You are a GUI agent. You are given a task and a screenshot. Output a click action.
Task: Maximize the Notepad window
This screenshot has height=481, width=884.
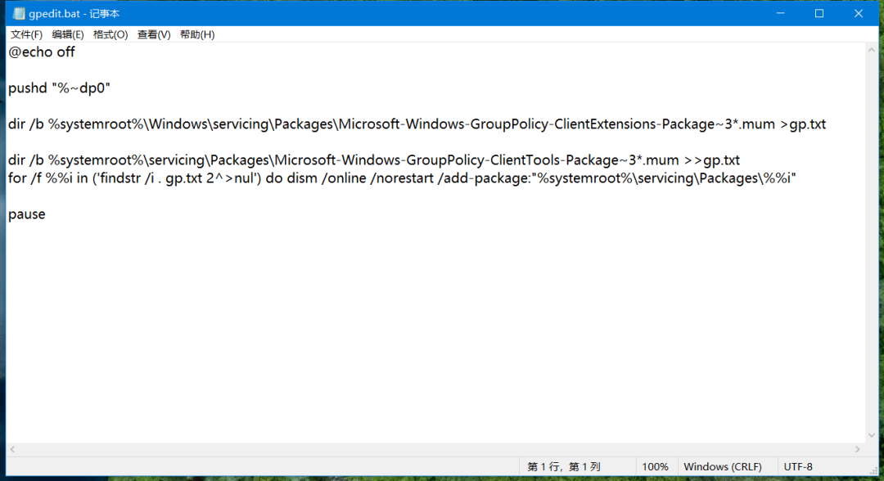819,14
